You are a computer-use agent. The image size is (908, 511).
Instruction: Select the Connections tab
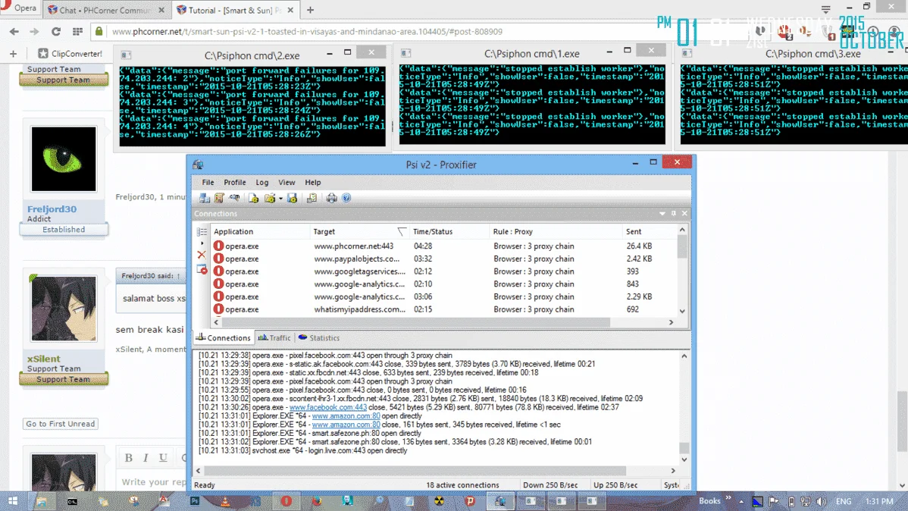224,338
